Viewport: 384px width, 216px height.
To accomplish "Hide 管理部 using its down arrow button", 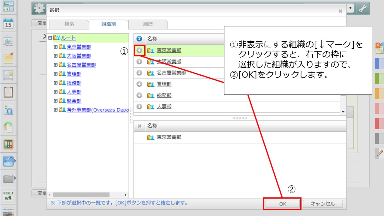I will point(139,84).
